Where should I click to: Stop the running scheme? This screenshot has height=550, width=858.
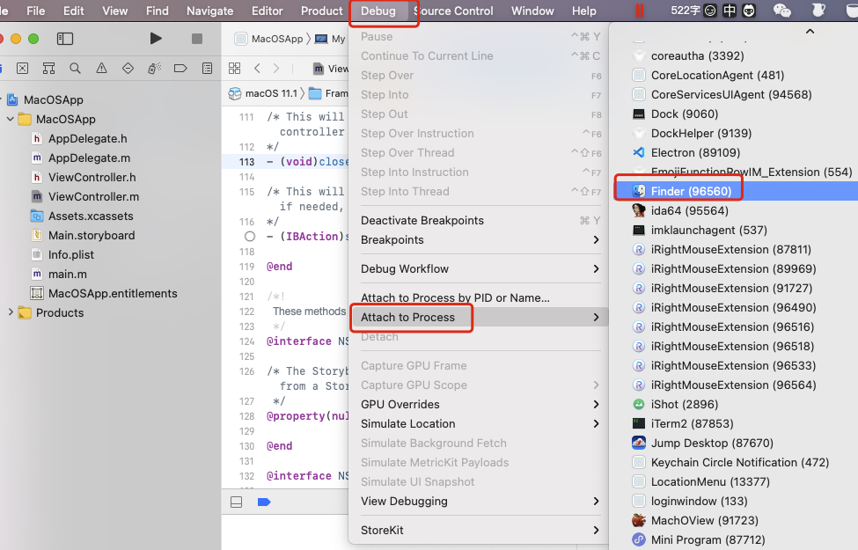tap(197, 39)
